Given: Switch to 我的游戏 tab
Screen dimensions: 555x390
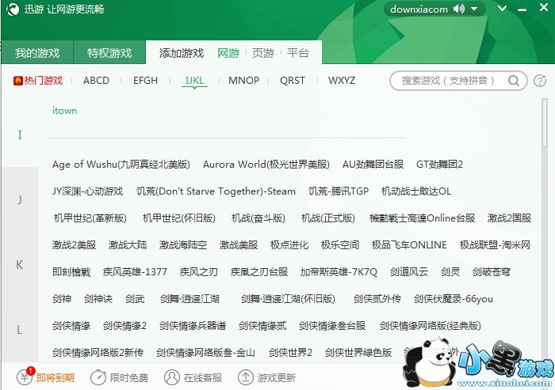Looking at the screenshot, I should point(37,53).
